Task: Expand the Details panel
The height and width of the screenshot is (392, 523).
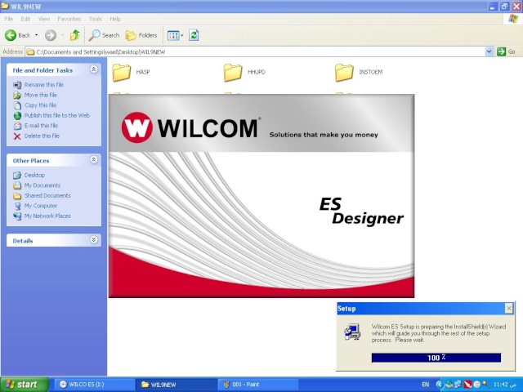Action: (94, 239)
